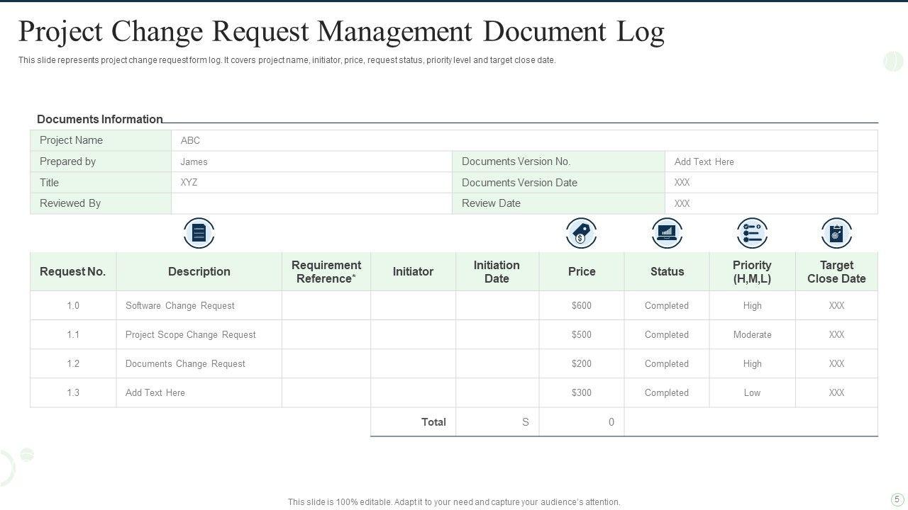
Task: Click 'Completed' status in the Documents Change Request row
Action: tap(667, 363)
